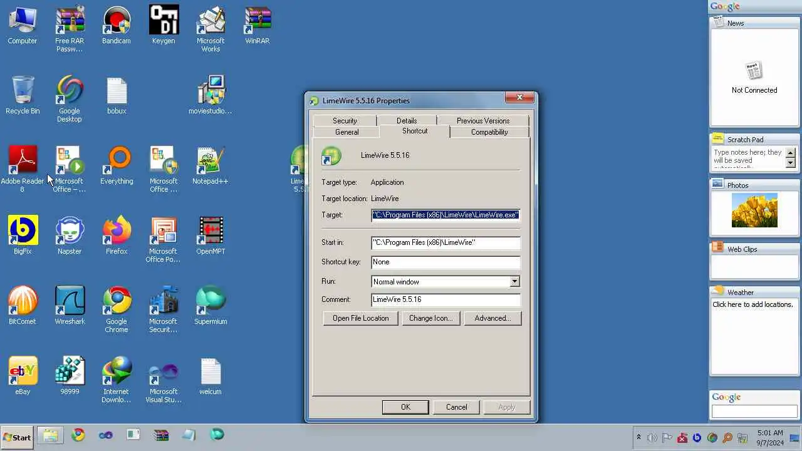Open the Web Clips gadget header
Viewport: 802px width, 451px height.
754,249
